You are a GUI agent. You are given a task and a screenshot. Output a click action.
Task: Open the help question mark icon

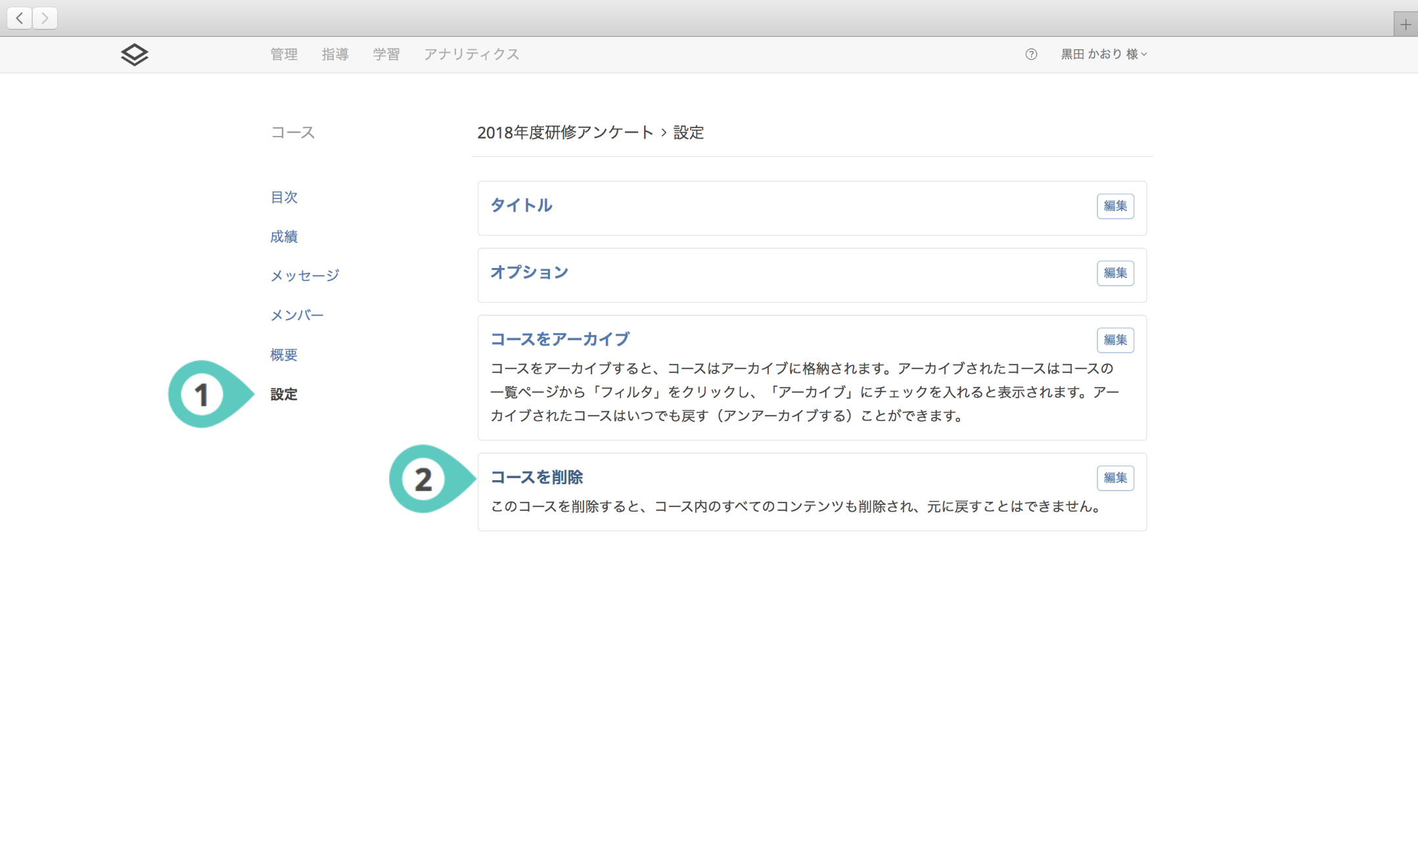[x=1031, y=55]
